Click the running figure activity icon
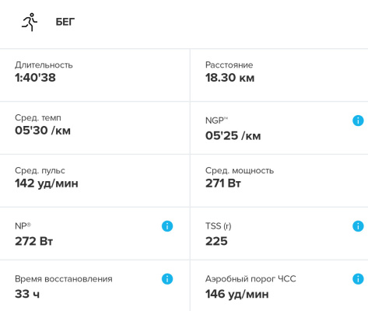Viewport: 368px width, 311px height. point(30,22)
